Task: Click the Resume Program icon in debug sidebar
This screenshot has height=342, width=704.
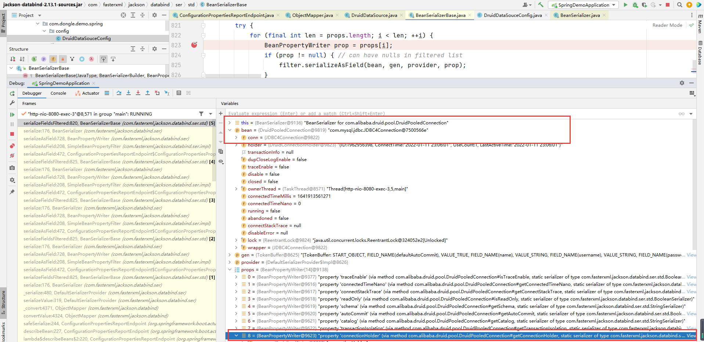Action: [12, 114]
